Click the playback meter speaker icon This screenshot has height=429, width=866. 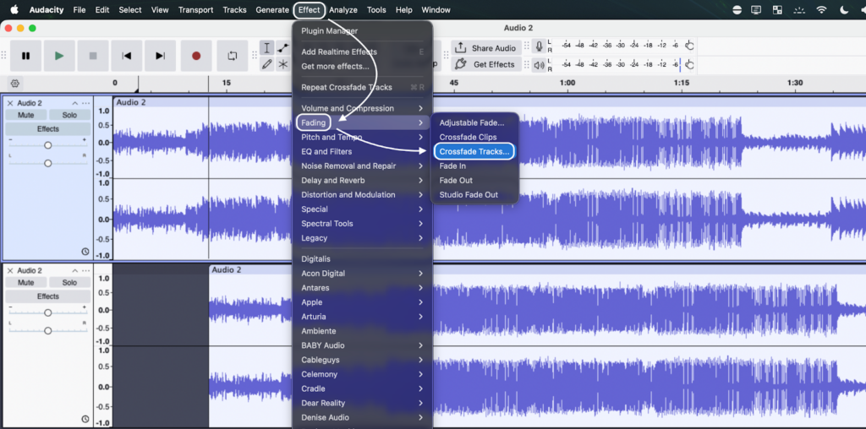(539, 64)
